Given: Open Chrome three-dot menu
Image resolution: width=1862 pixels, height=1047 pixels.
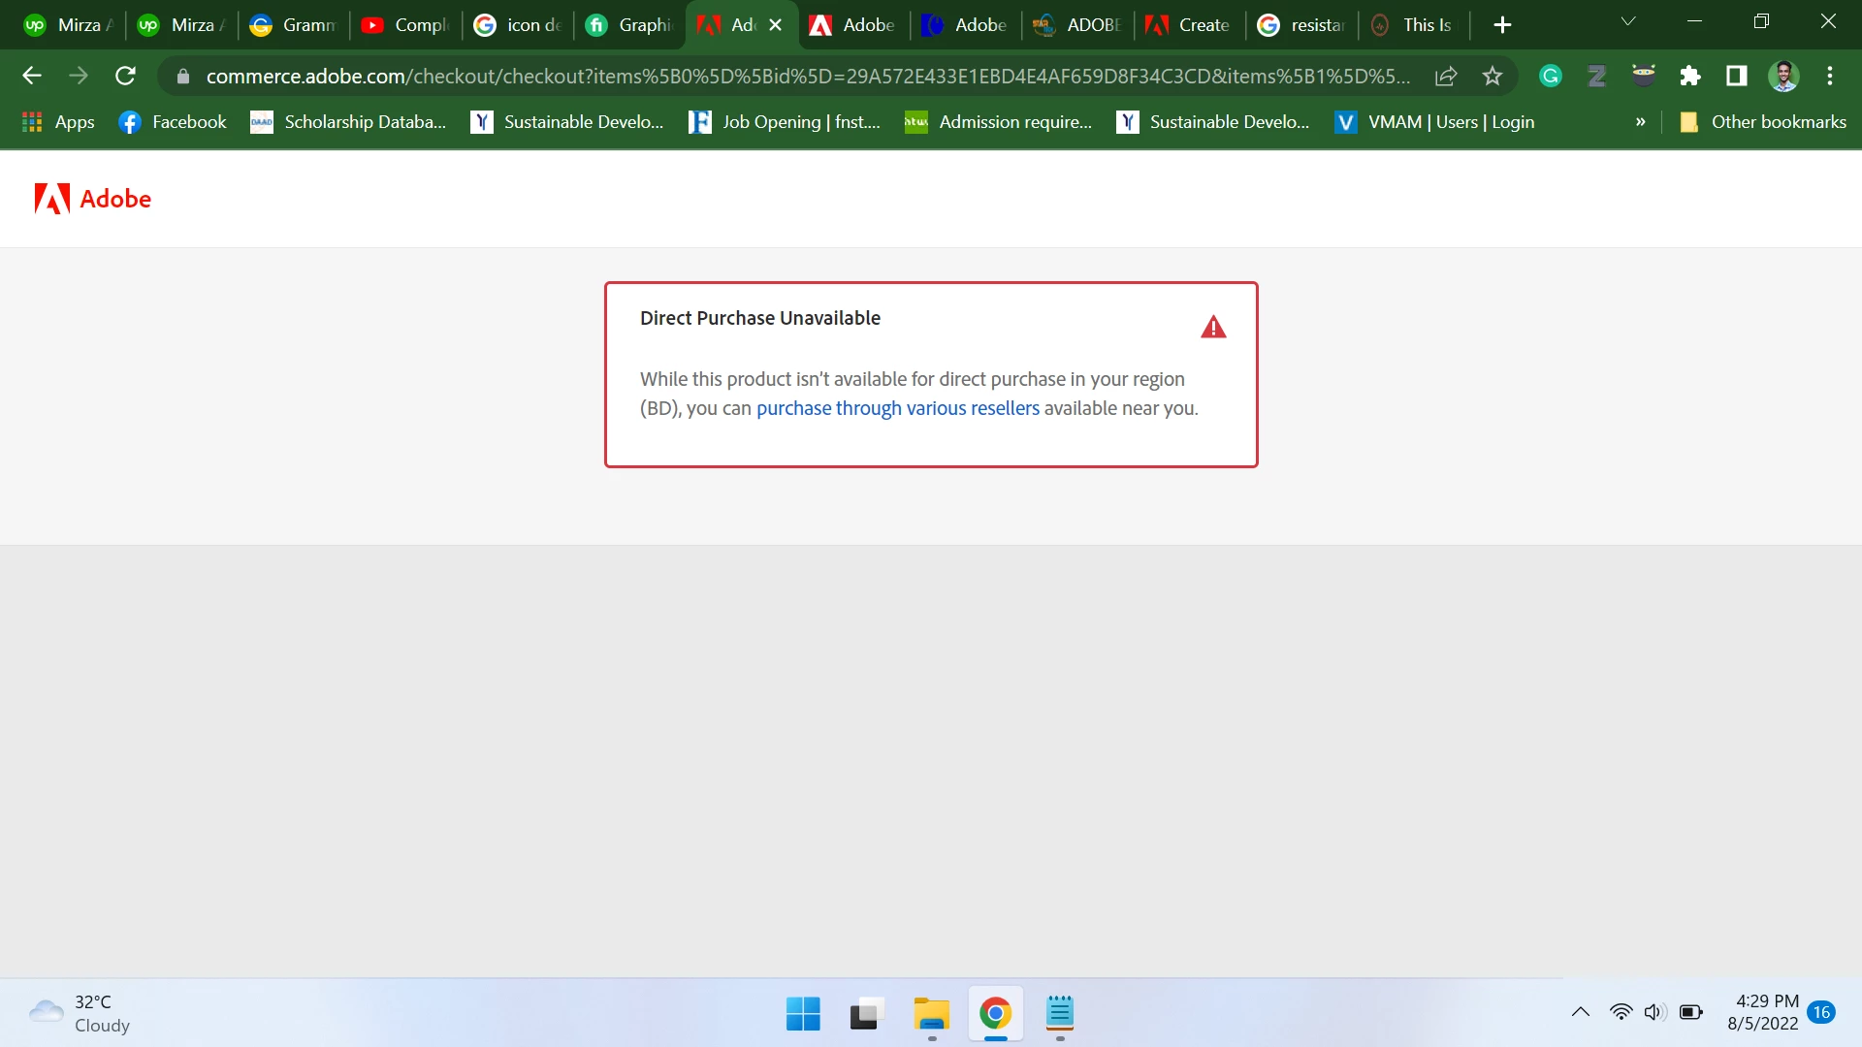Looking at the screenshot, I should (1830, 76).
